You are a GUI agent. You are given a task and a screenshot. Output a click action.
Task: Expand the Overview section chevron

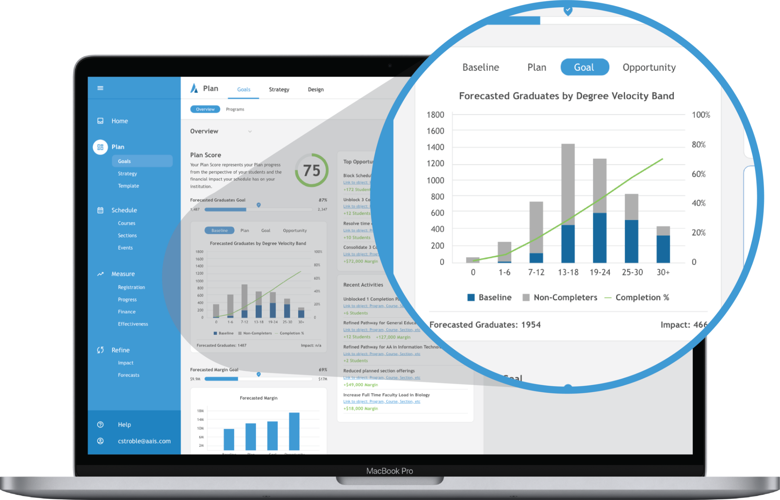pyautogui.click(x=239, y=132)
